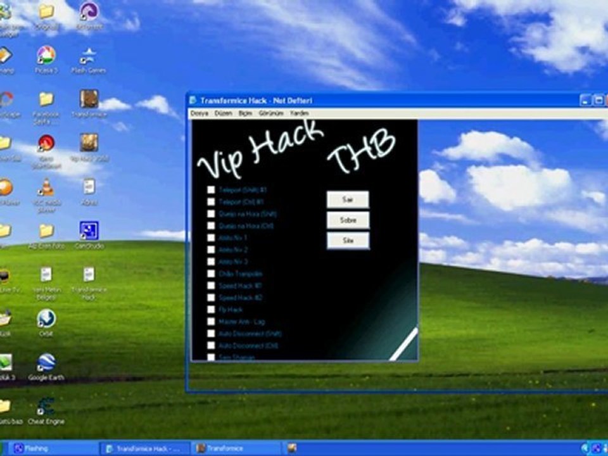Viewport: 608px width, 456px height.
Task: Switch to the Transformice taskbar button
Action: point(237,448)
